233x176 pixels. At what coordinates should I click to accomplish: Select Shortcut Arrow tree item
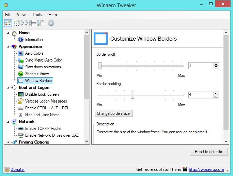pyautogui.click(x=37, y=74)
